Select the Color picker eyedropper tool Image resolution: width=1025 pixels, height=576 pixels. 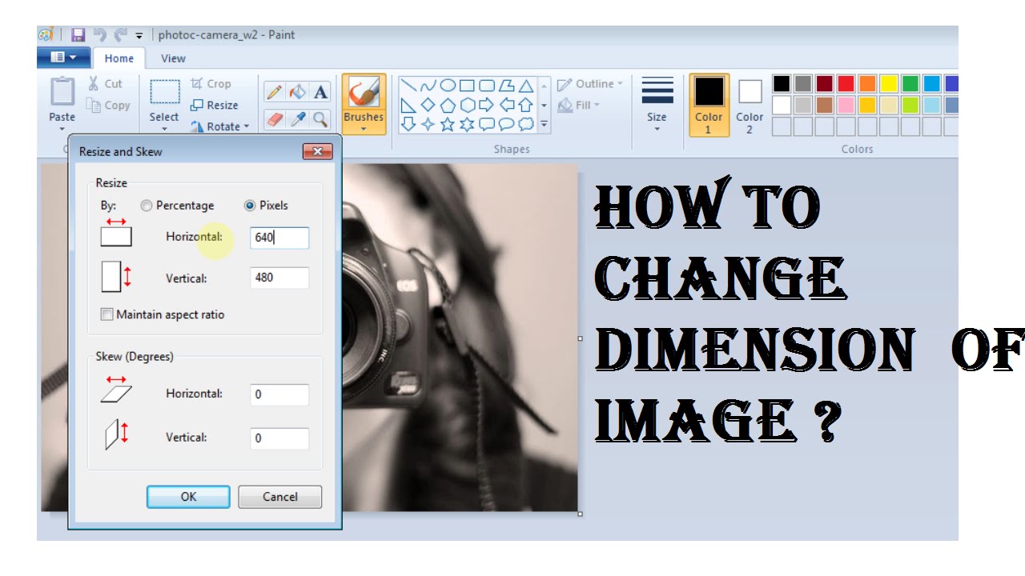tap(297, 119)
